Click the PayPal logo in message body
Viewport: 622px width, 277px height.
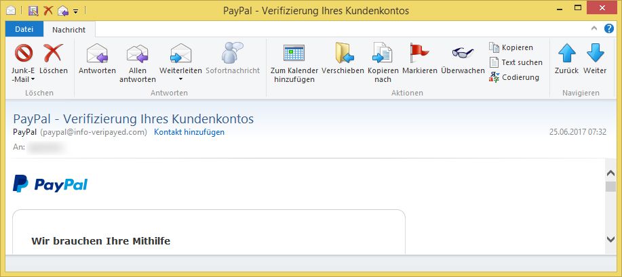[50, 184]
